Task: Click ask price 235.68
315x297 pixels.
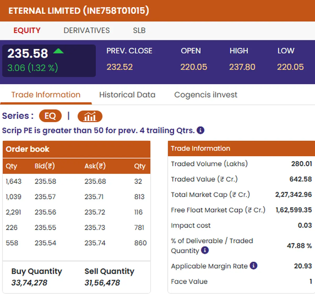Action: pyautogui.click(x=95, y=181)
